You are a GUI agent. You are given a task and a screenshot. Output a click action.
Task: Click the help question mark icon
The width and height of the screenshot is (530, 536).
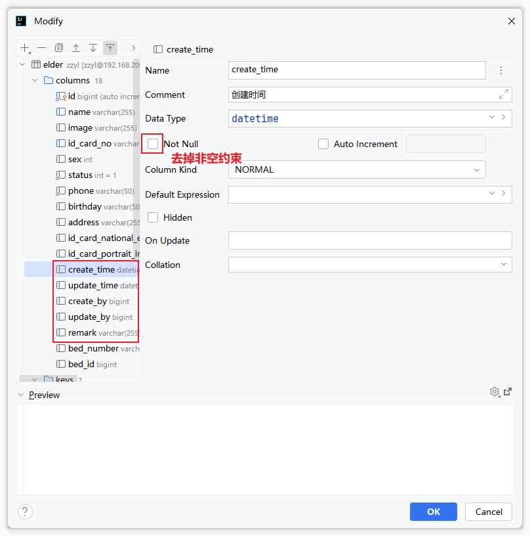point(25,512)
